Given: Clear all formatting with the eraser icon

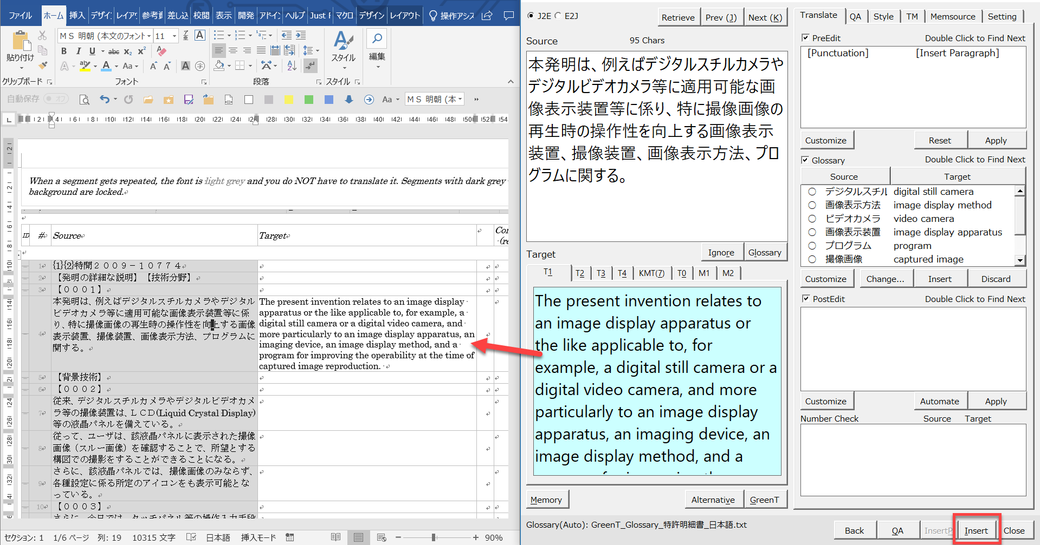Looking at the screenshot, I should tap(162, 51).
